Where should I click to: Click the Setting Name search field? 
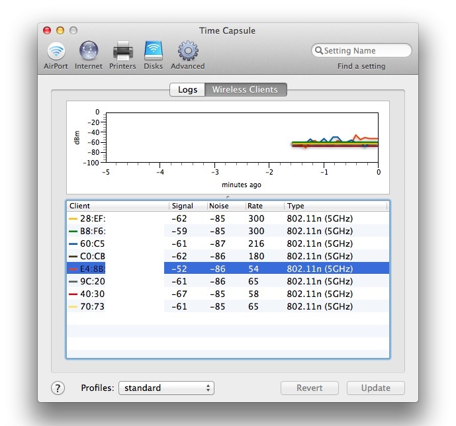[361, 50]
